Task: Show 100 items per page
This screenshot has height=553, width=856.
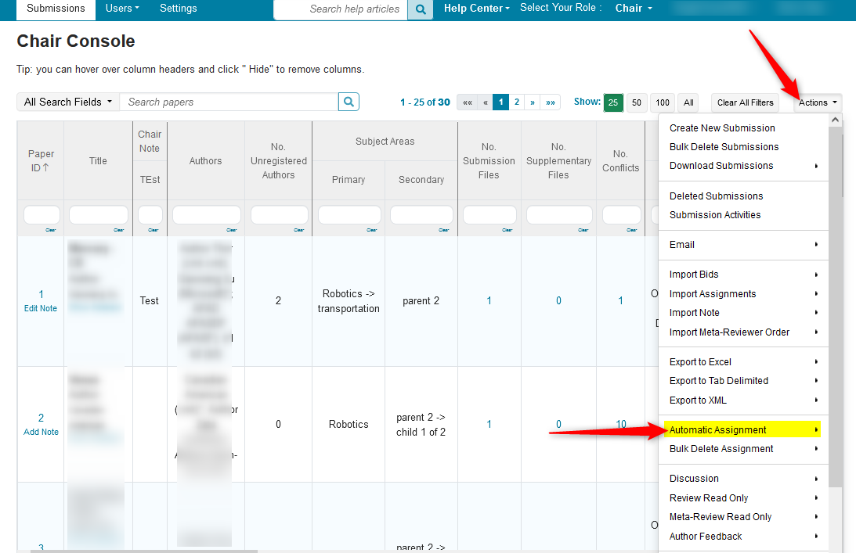Action: pos(663,102)
